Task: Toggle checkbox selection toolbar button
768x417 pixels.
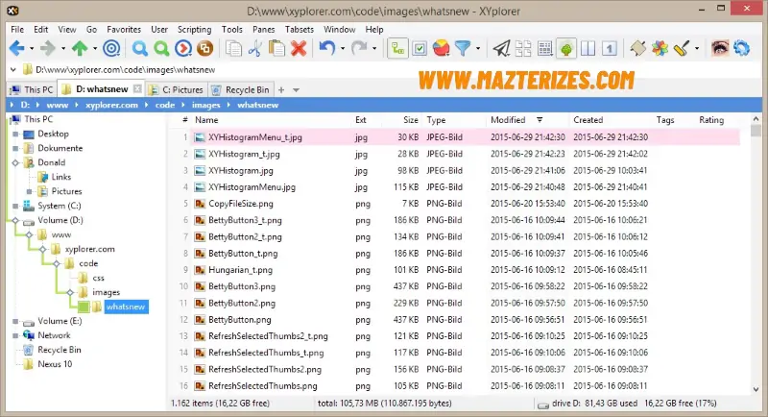Action: coord(420,48)
